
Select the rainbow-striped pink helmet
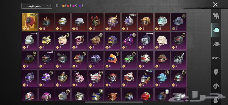[146, 95]
